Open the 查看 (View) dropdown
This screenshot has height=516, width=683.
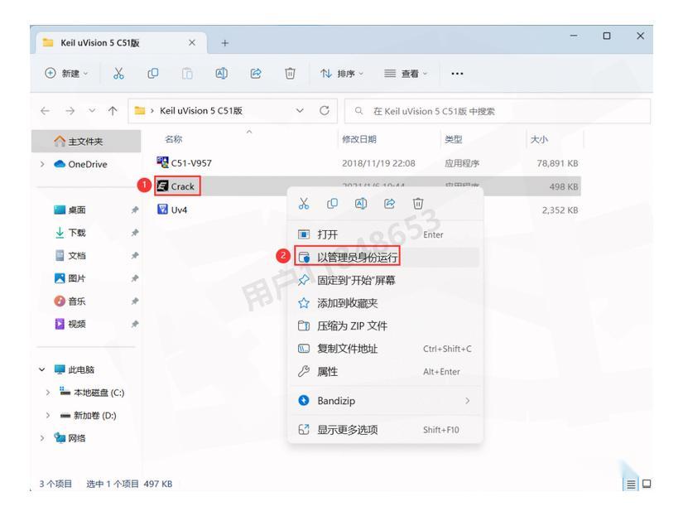tap(406, 74)
